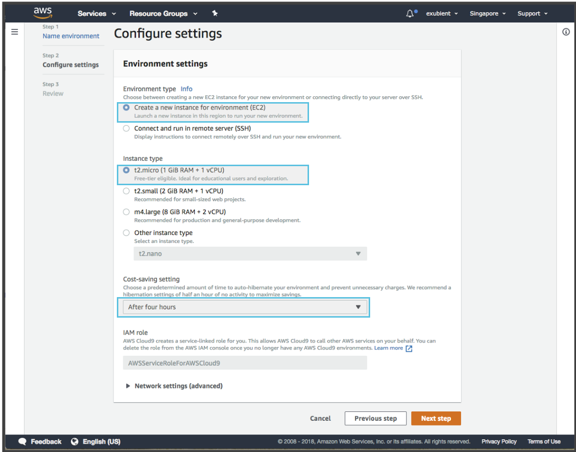576x452 pixels.
Task: Open the Terms of Use link
Action: coord(544,441)
